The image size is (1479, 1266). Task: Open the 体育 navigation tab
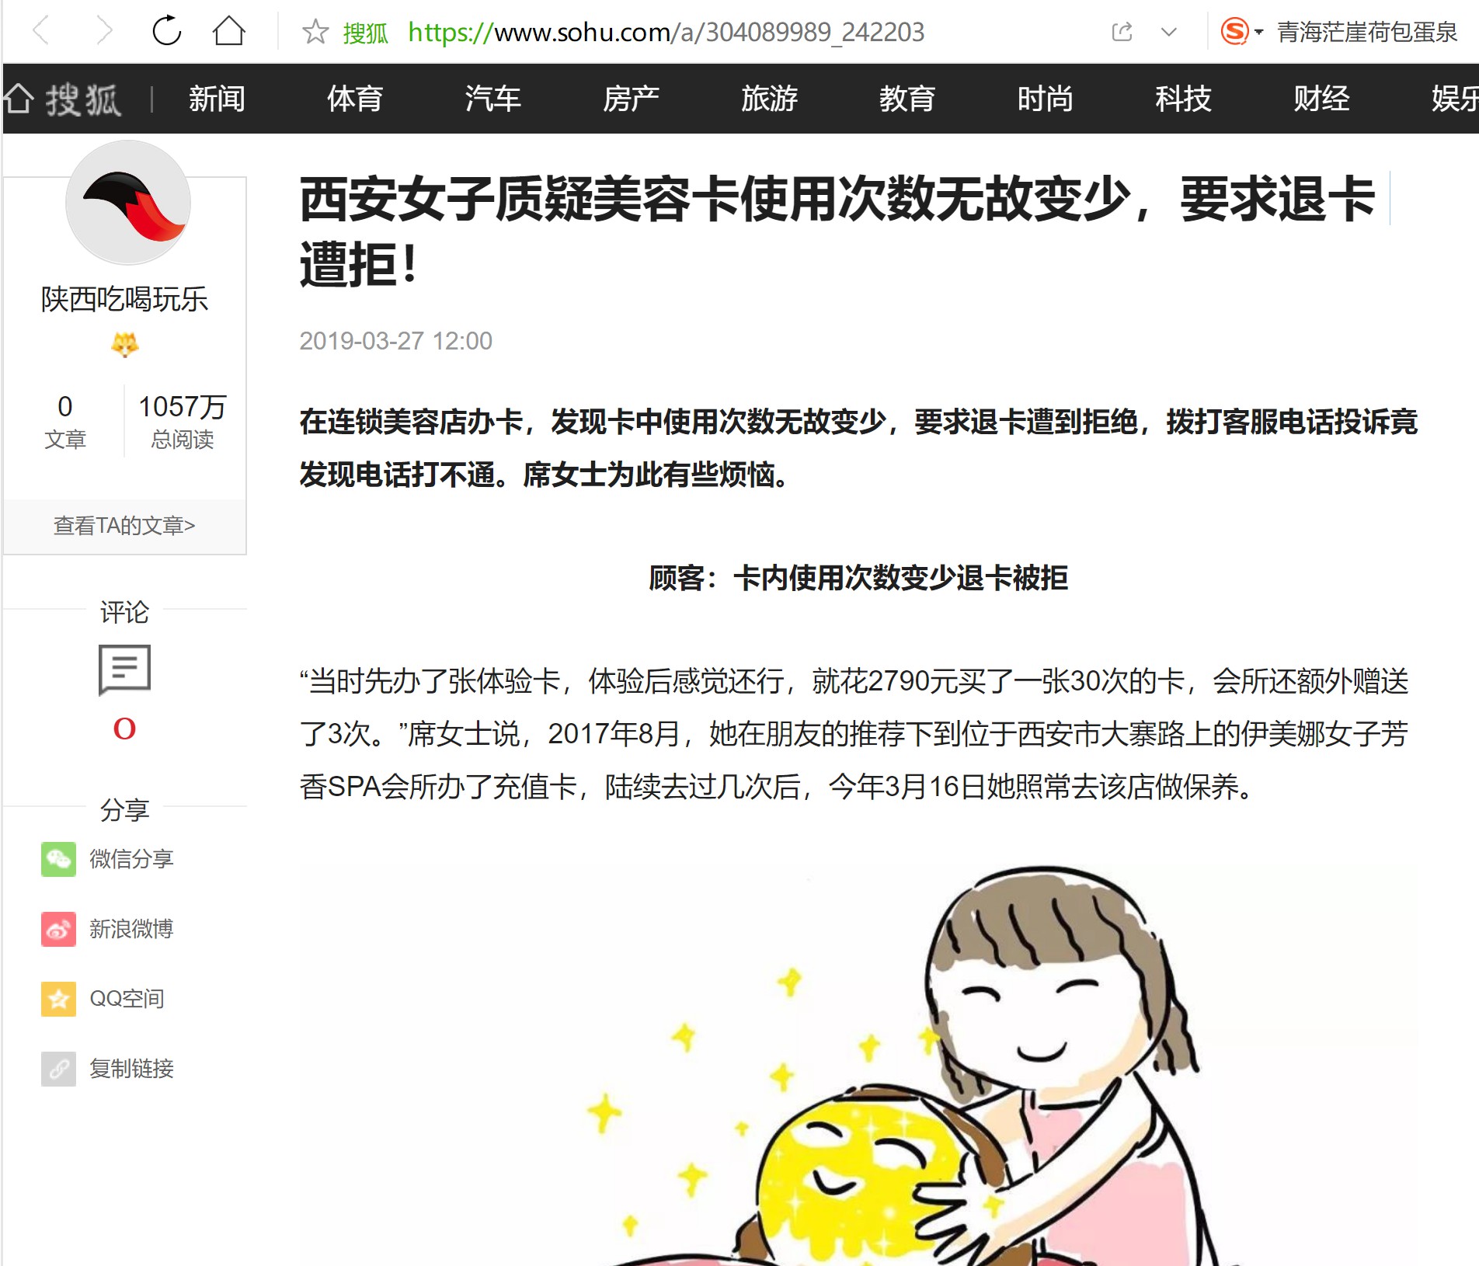[x=355, y=99]
